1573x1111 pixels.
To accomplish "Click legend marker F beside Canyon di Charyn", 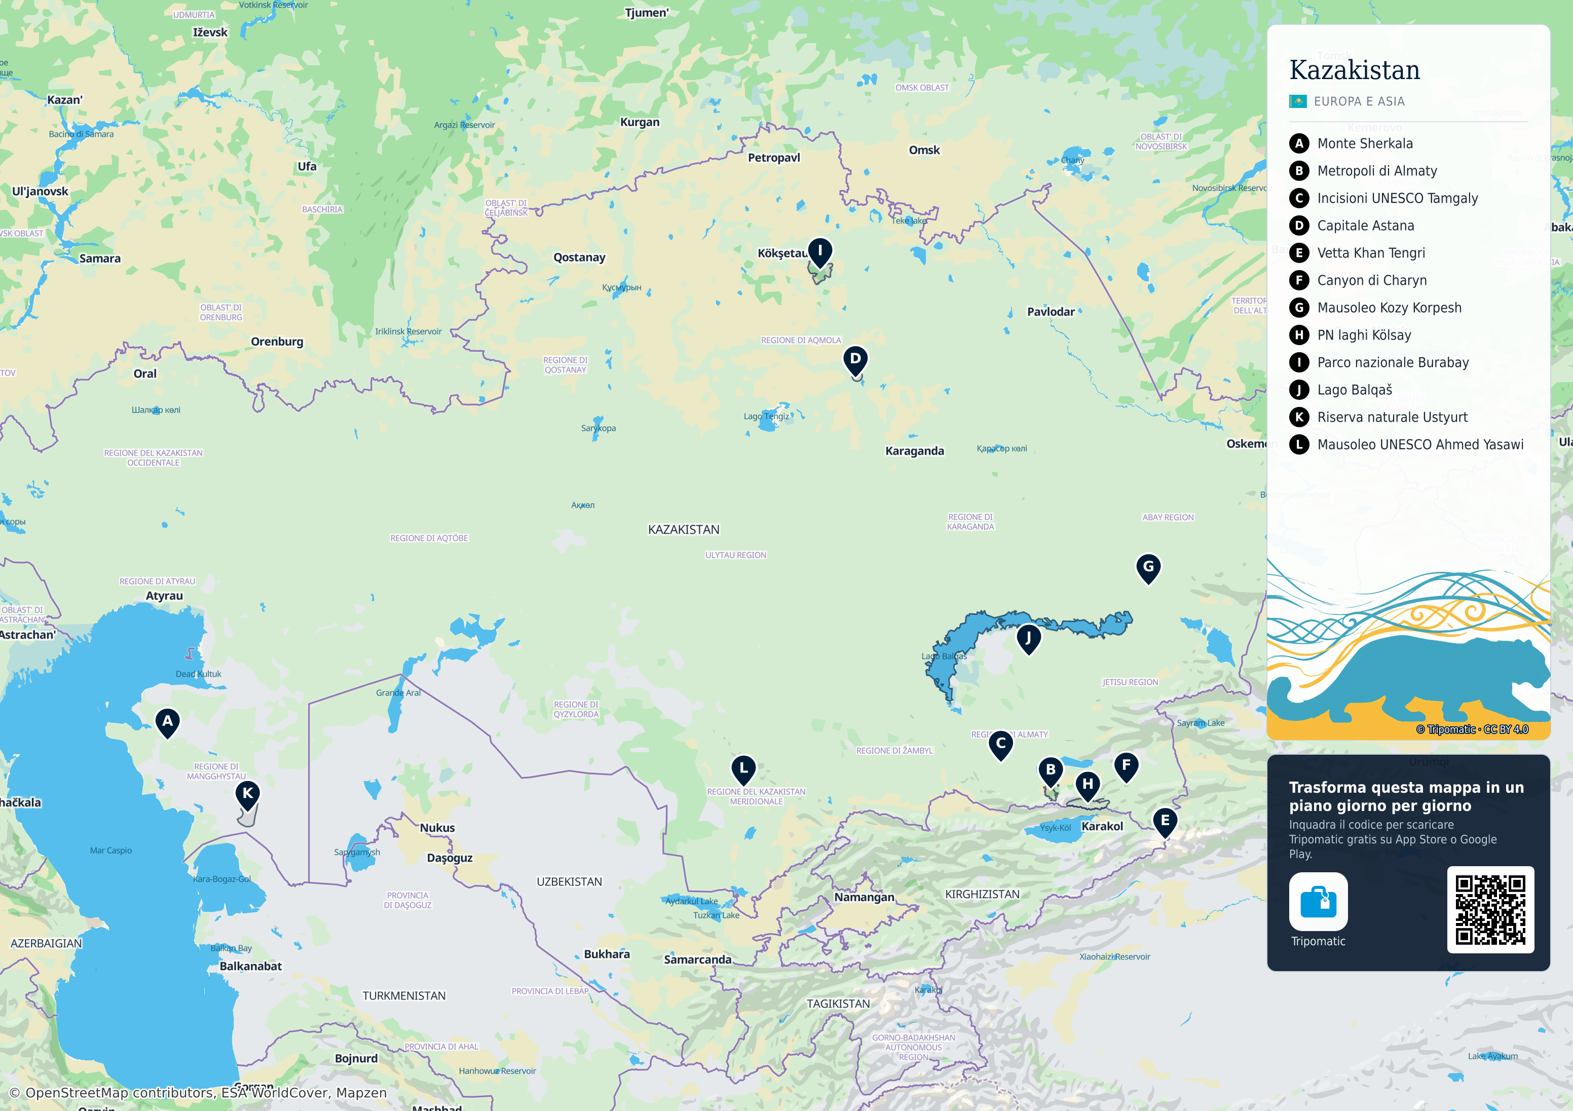I will [1298, 280].
